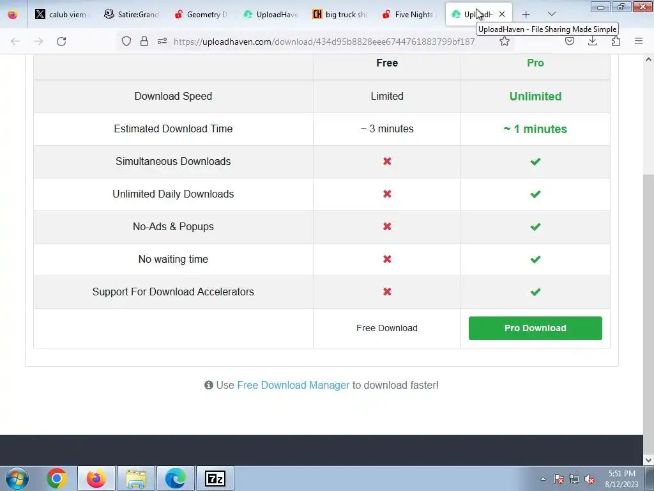Click the green check for No waiting time
Screen dimensions: 654x491
point(536,259)
